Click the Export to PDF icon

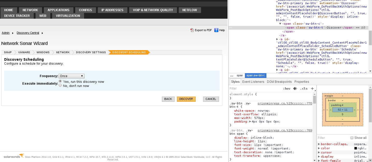(192, 30)
